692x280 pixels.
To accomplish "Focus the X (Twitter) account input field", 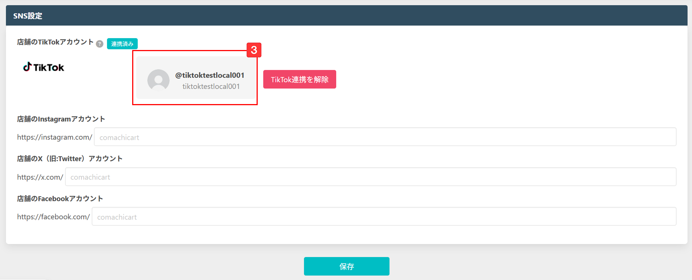I will (371, 177).
